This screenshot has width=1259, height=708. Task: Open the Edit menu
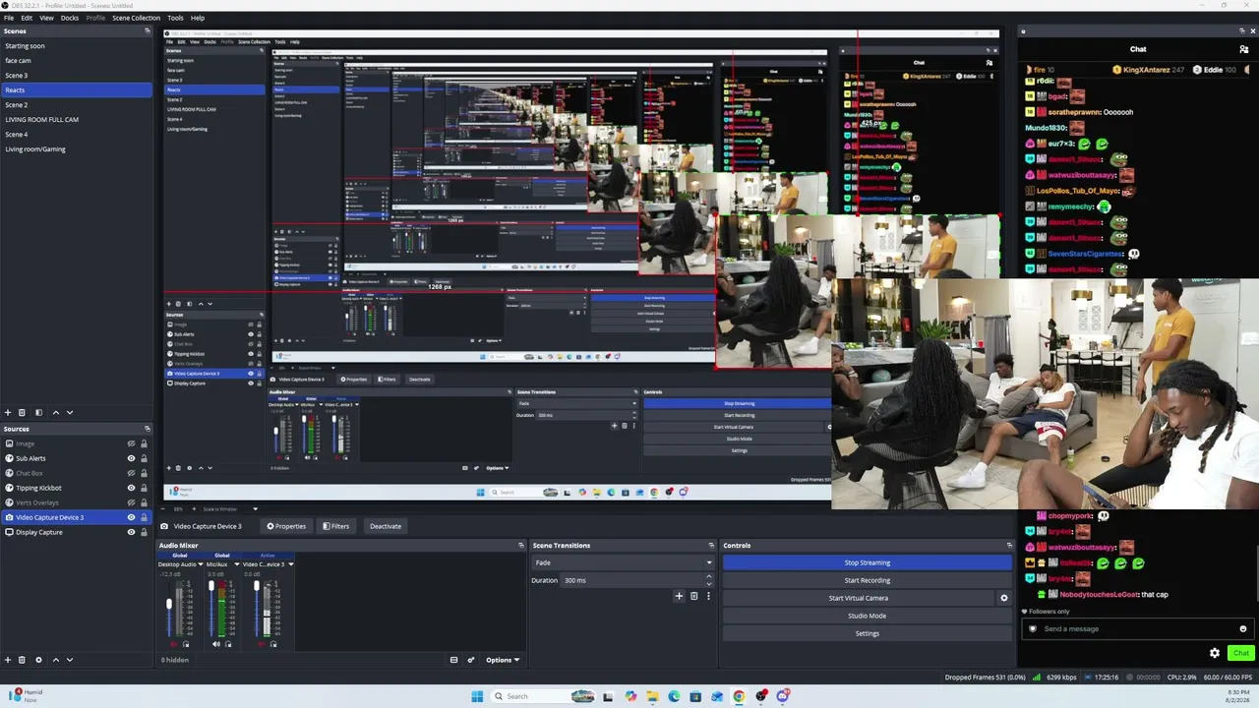coord(27,18)
